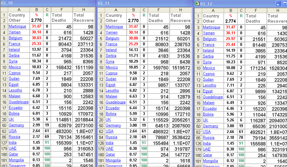This screenshot has height=167, width=287.
Task: Select the 2.770 percentage cell in 02_10
Action: pos(37,20)
